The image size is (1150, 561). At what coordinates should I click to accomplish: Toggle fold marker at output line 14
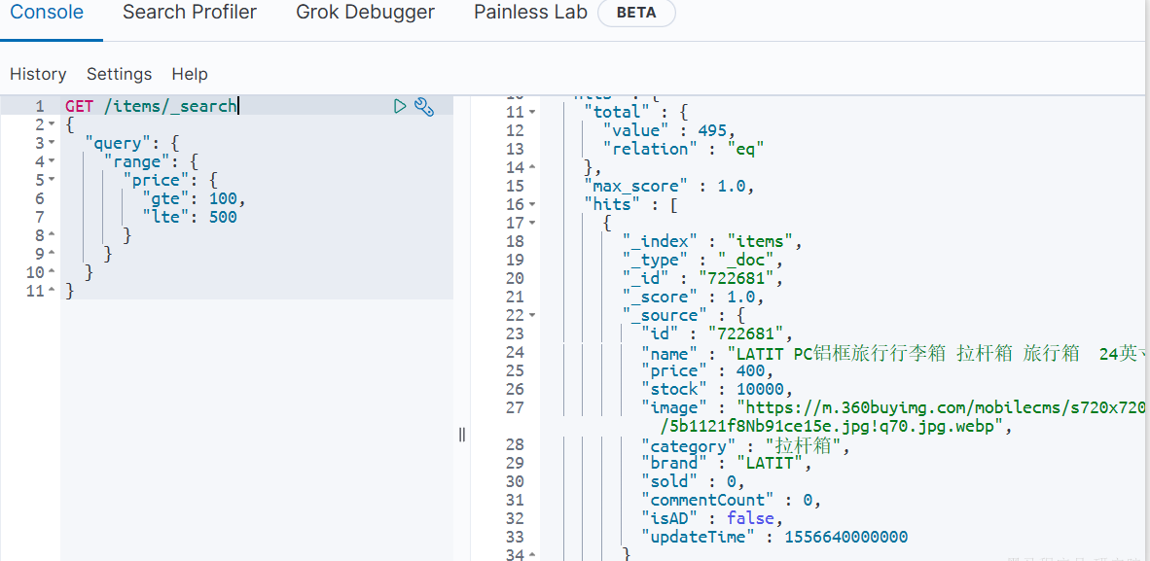pos(532,168)
